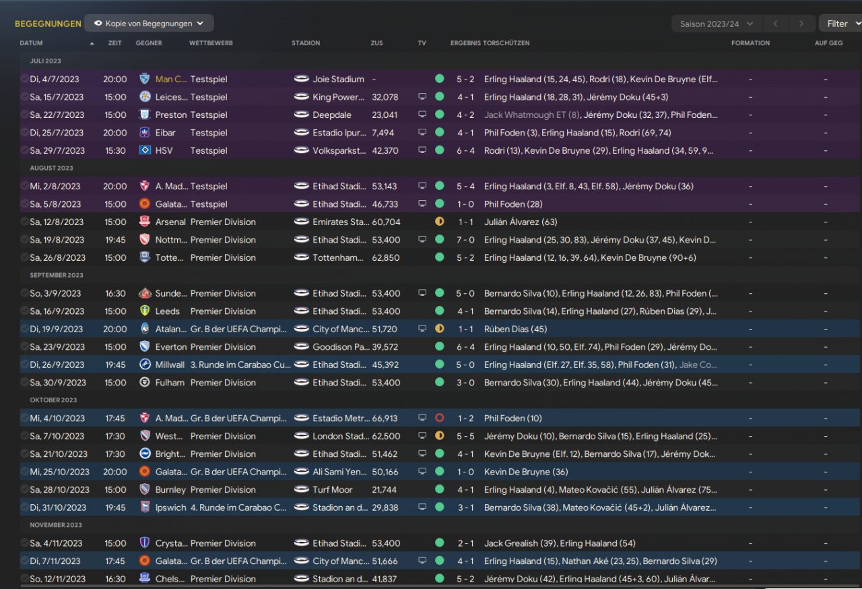The width and height of the screenshot is (862, 589).
Task: Open the Saison 2023/24 season dropdown
Action: 717,24
